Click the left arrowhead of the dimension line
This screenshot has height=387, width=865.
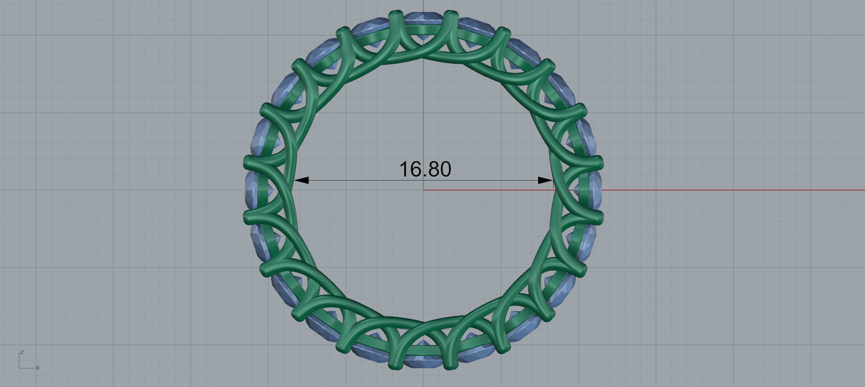(301, 180)
